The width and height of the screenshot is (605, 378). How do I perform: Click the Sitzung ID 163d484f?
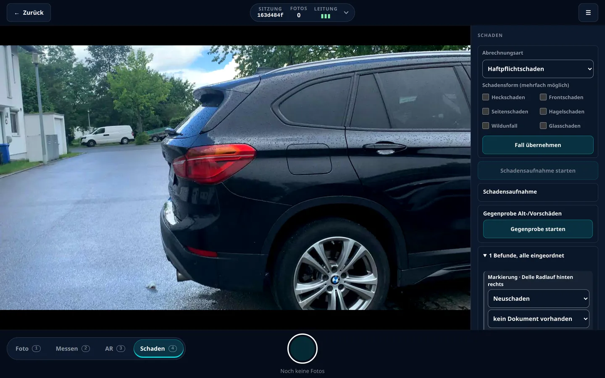click(x=270, y=15)
